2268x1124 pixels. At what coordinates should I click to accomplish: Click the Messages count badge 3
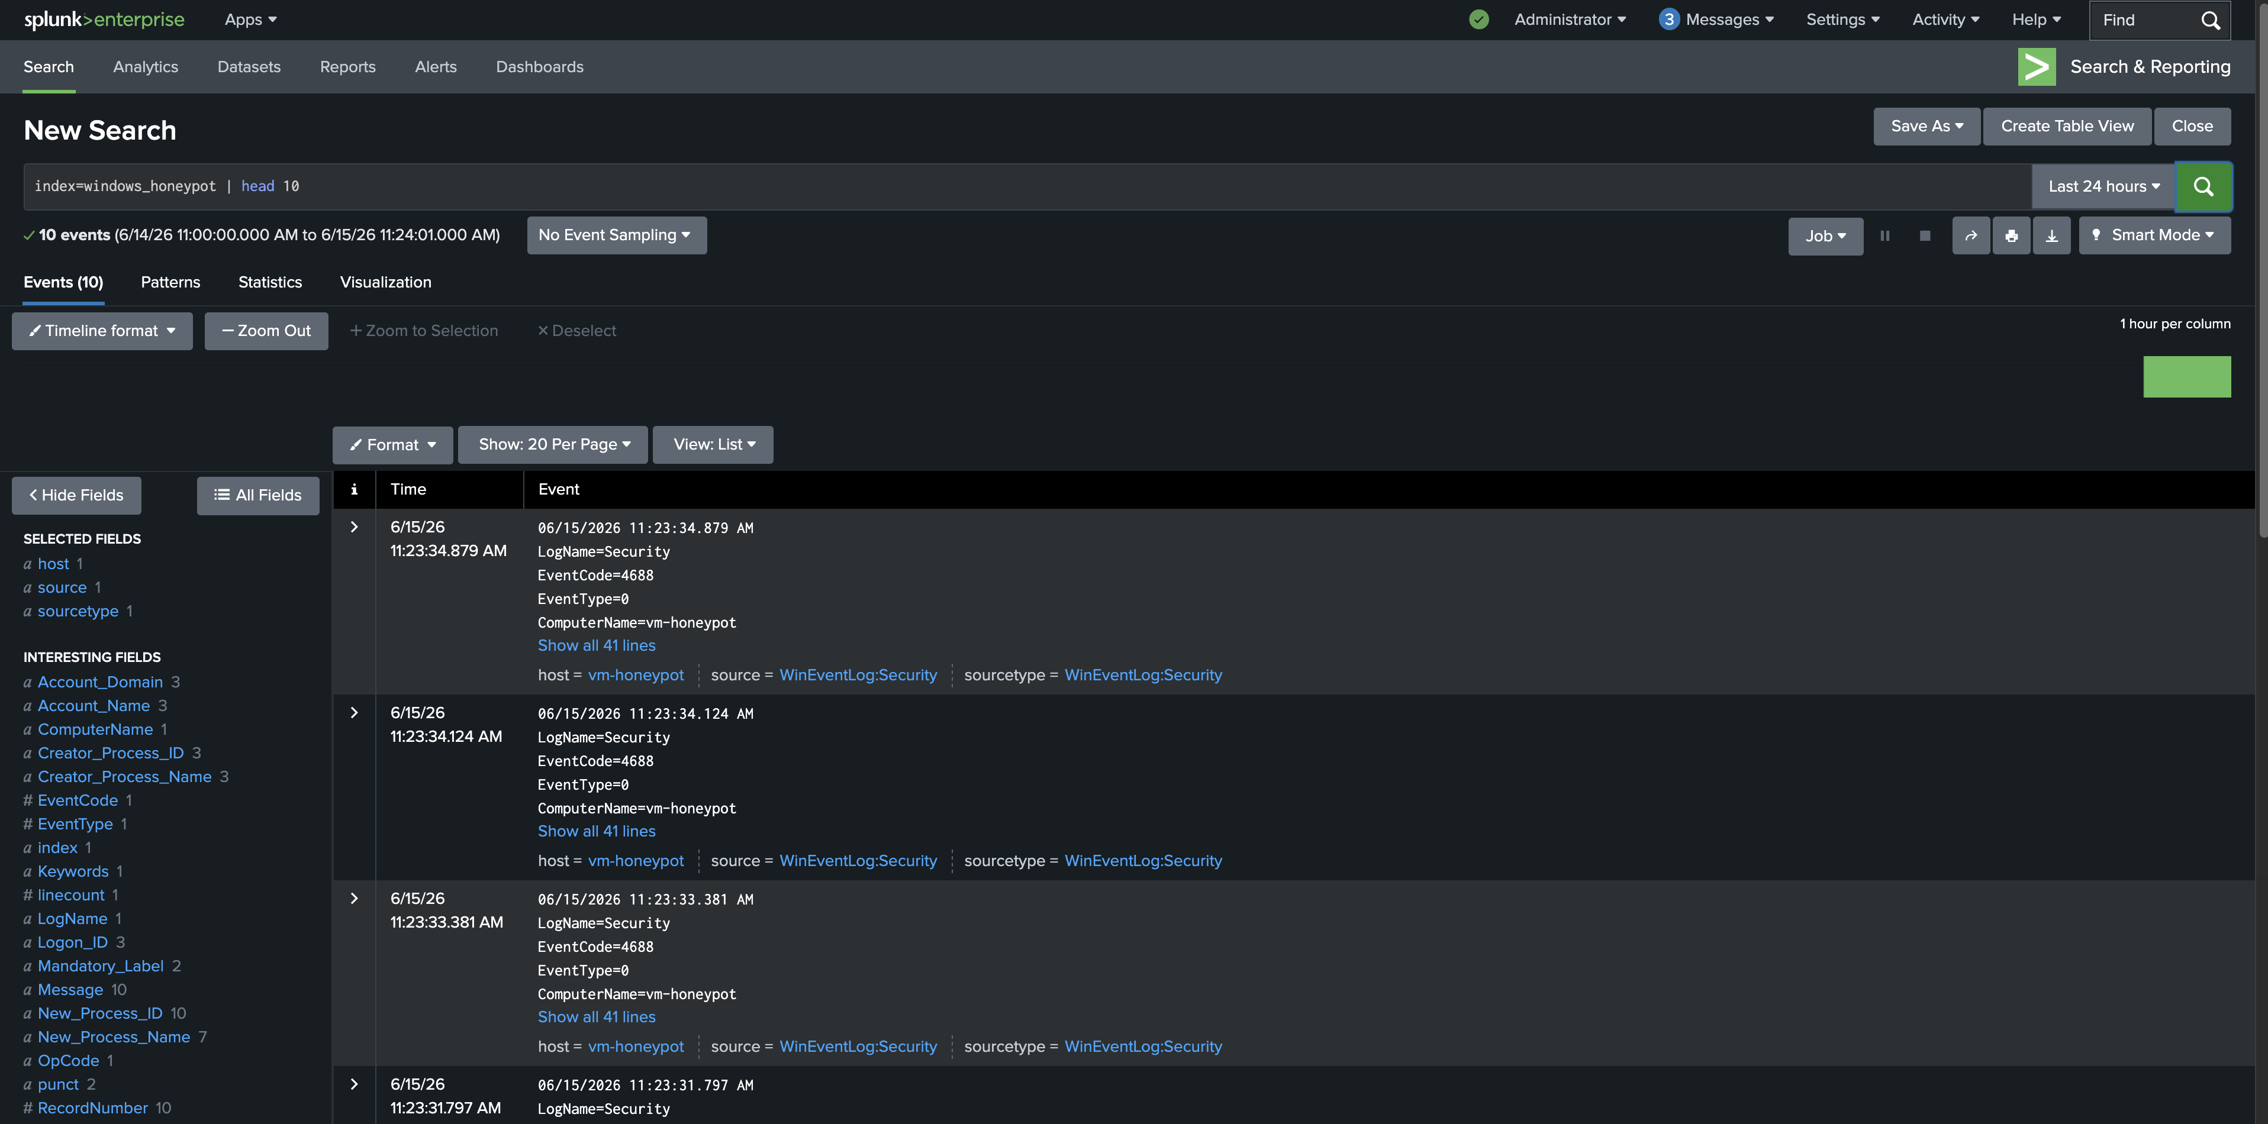(1668, 20)
